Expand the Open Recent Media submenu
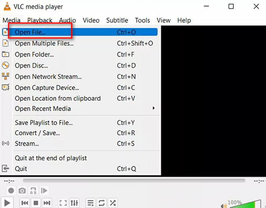 [80, 108]
